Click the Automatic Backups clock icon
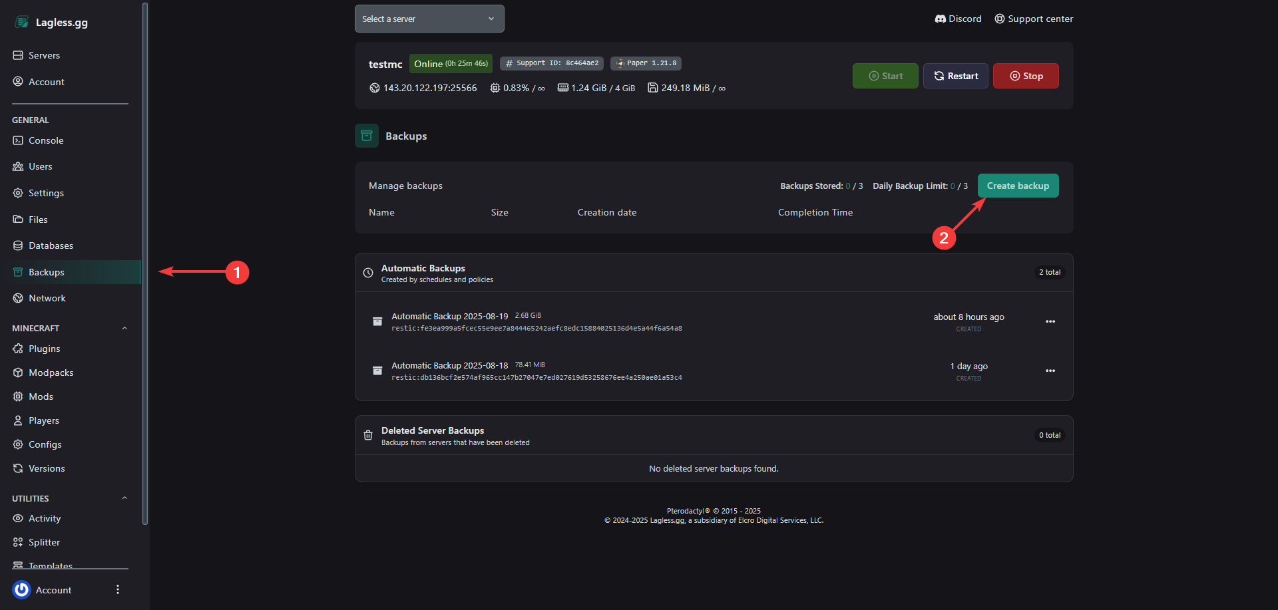This screenshot has height=610, width=1278. point(368,273)
